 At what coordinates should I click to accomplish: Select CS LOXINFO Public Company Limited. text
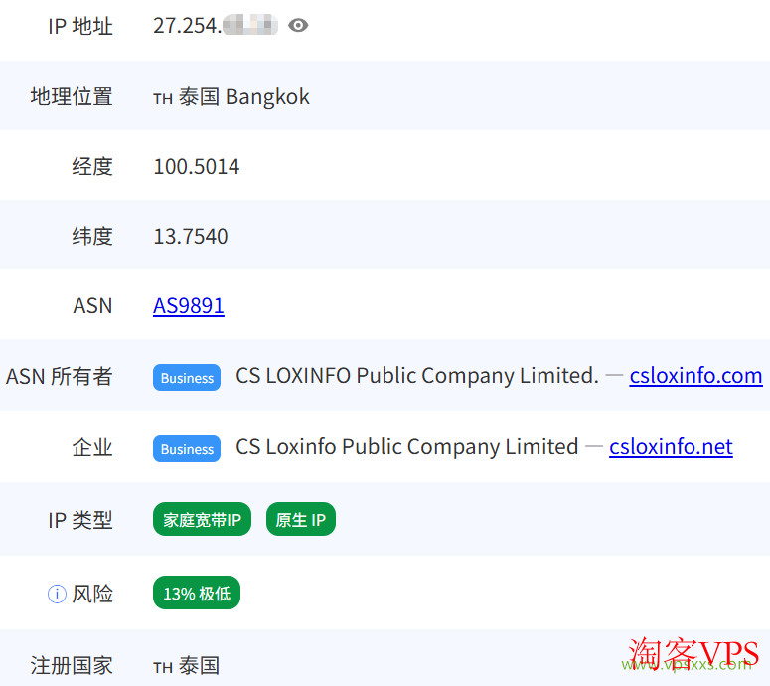coord(417,376)
